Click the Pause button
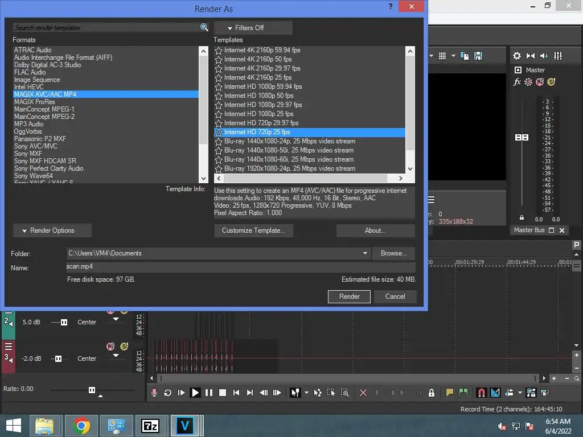Viewport: 583px width, 437px height. point(209,393)
